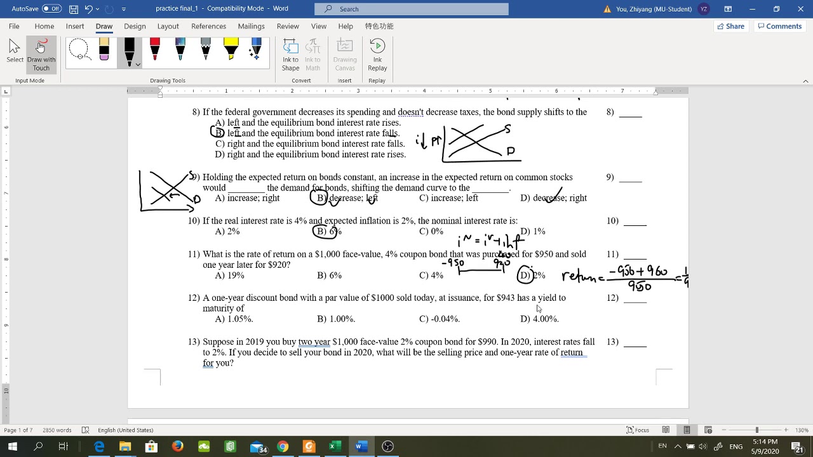Open the Comments pane
The image size is (813, 457).
[779, 26]
